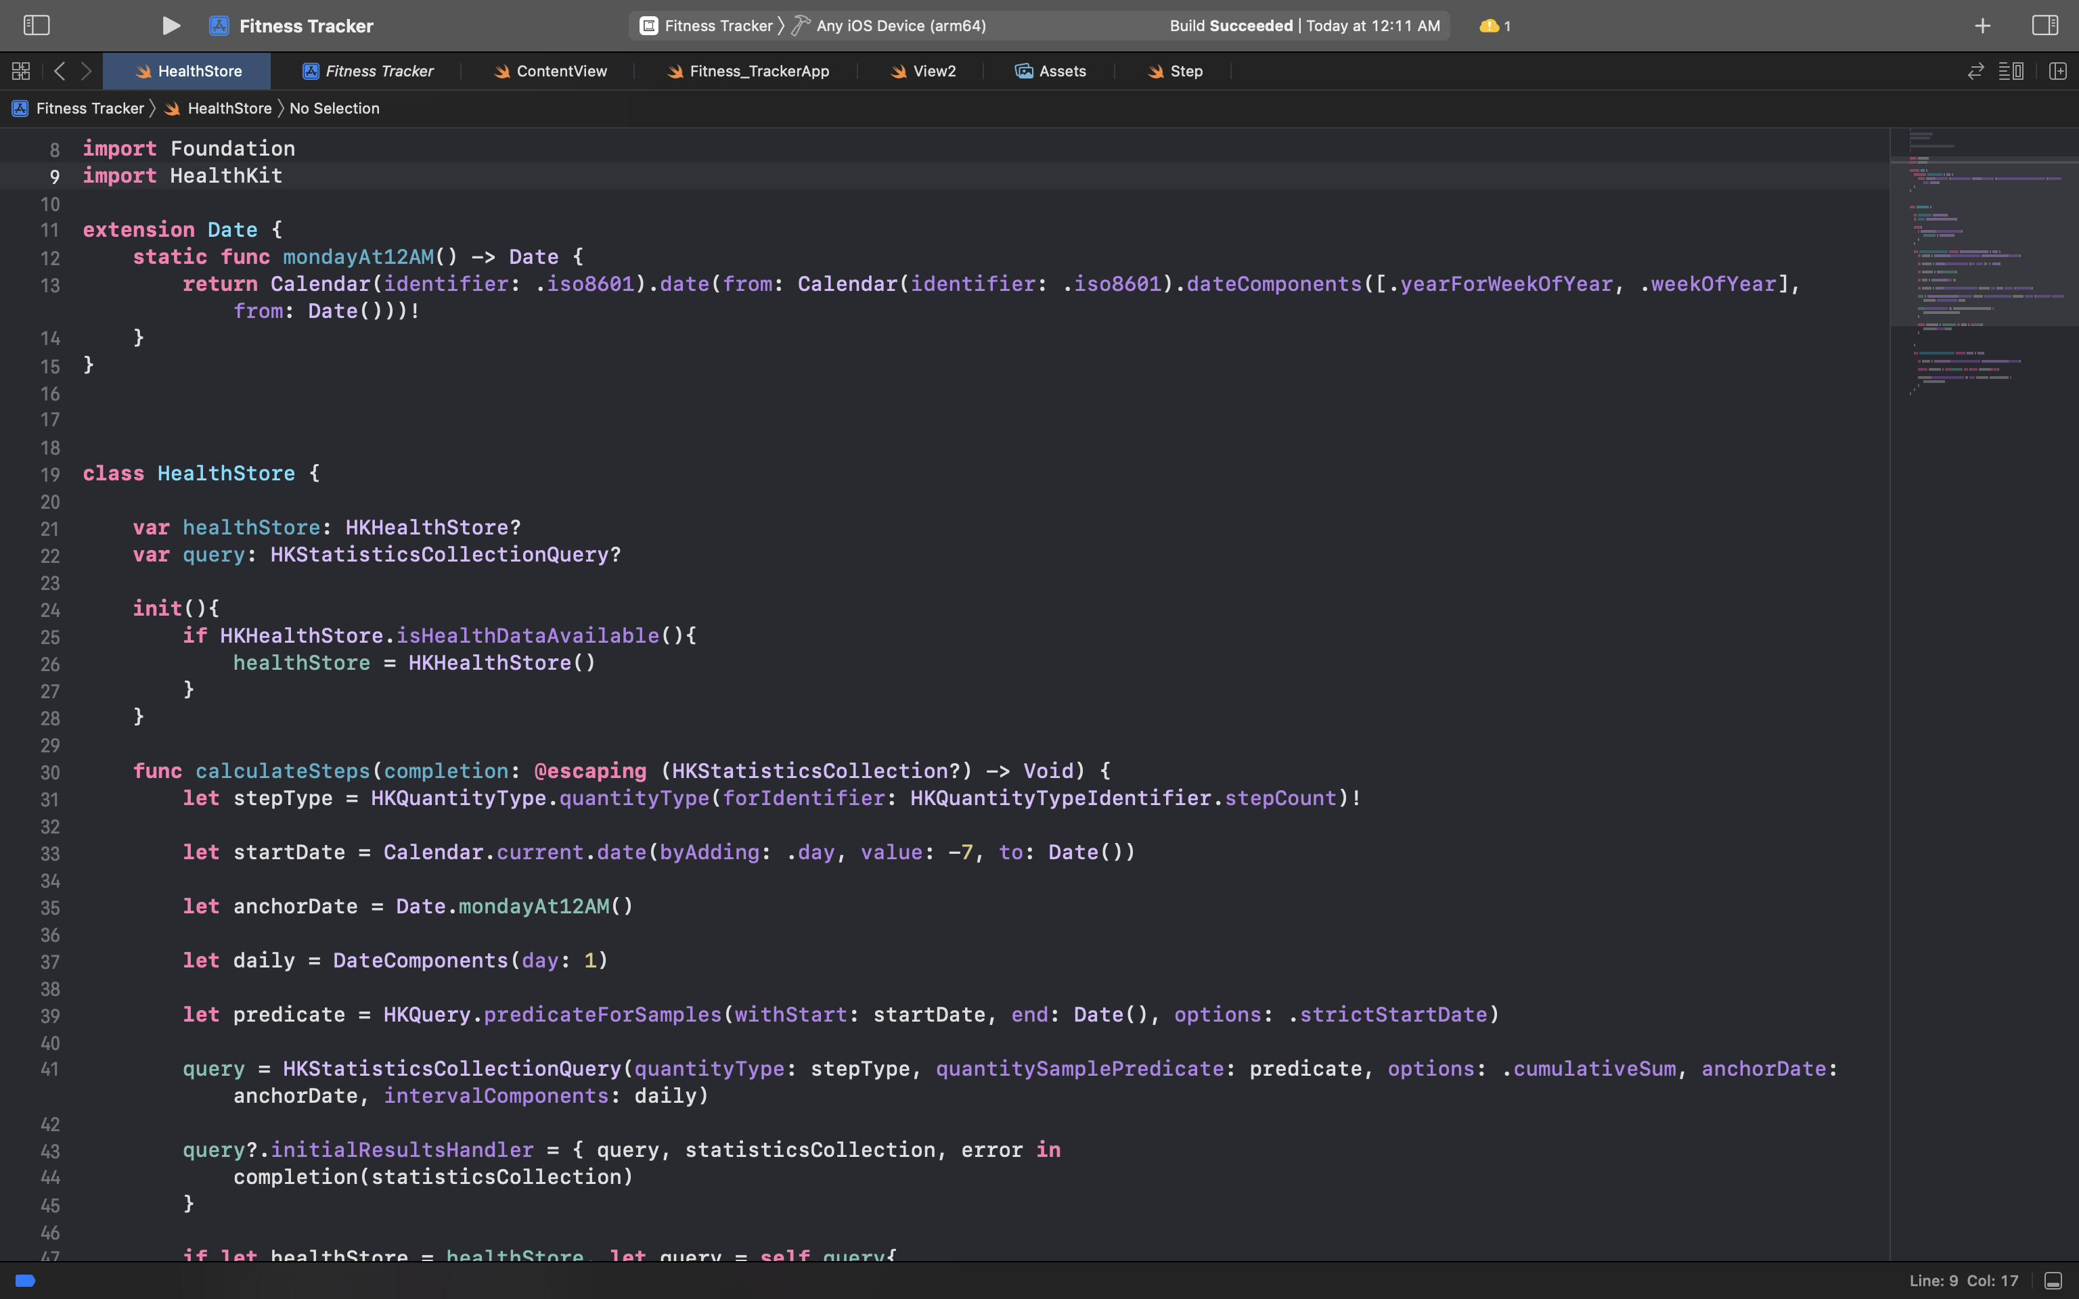Open the Fitness_TrackerApp tab
Screen dimensions: 2079x1299
coord(747,71)
